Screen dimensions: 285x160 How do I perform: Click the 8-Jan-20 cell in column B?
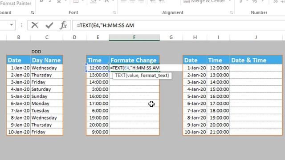coord(19,118)
